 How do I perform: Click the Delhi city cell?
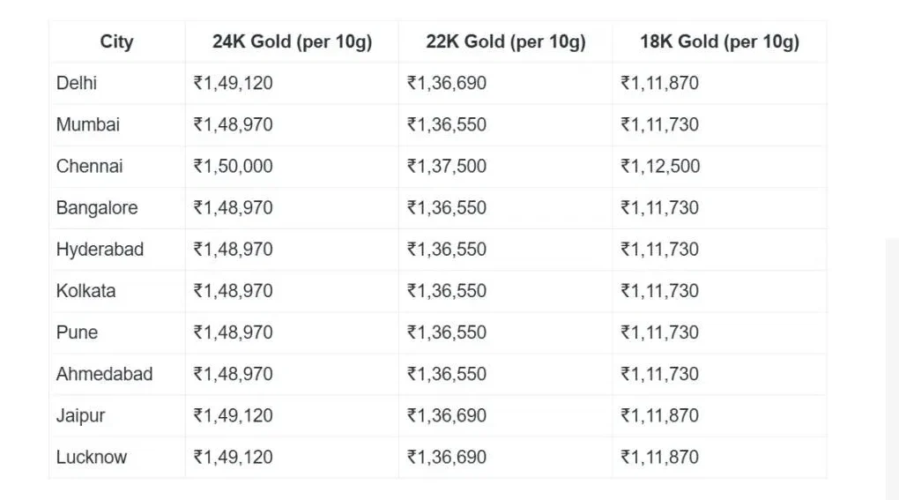click(77, 84)
